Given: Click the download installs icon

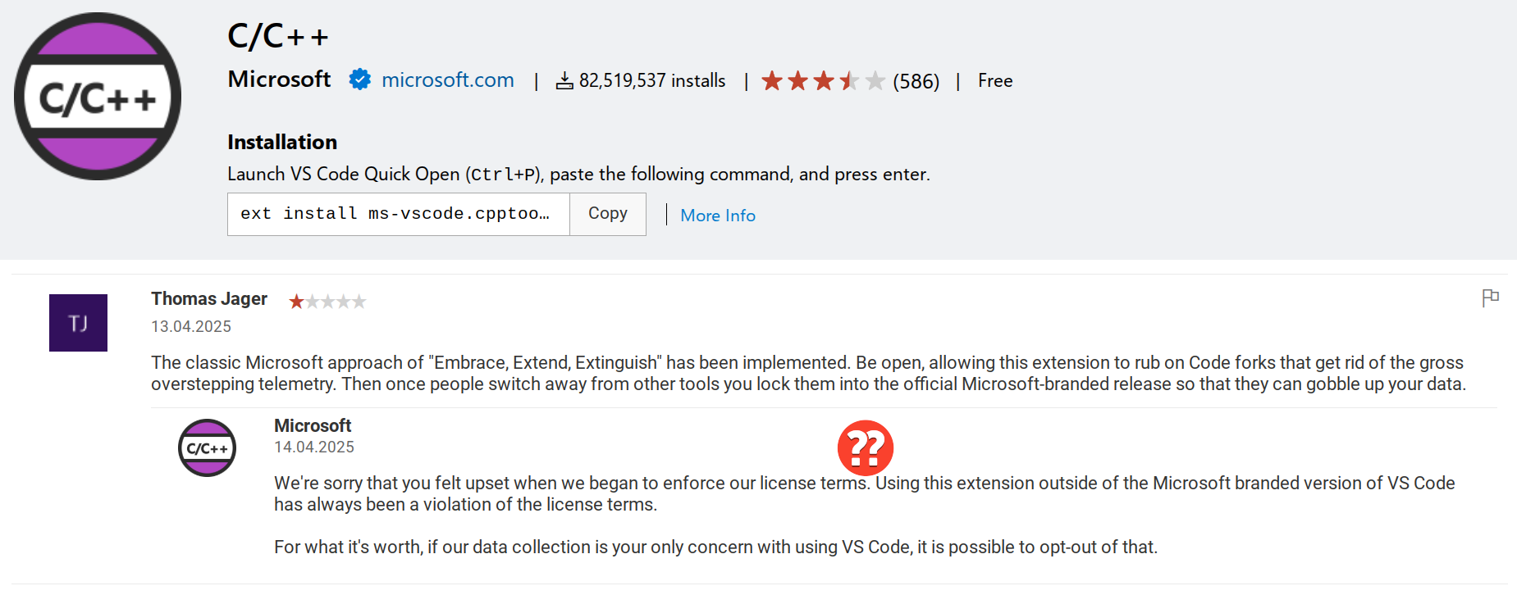Looking at the screenshot, I should (x=564, y=80).
